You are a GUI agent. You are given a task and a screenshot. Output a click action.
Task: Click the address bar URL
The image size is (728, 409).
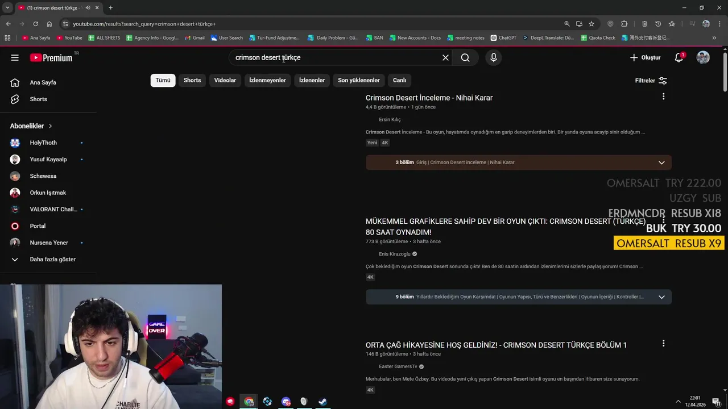click(144, 24)
